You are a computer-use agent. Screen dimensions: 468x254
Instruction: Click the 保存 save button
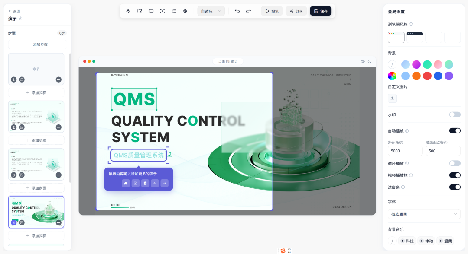click(321, 11)
